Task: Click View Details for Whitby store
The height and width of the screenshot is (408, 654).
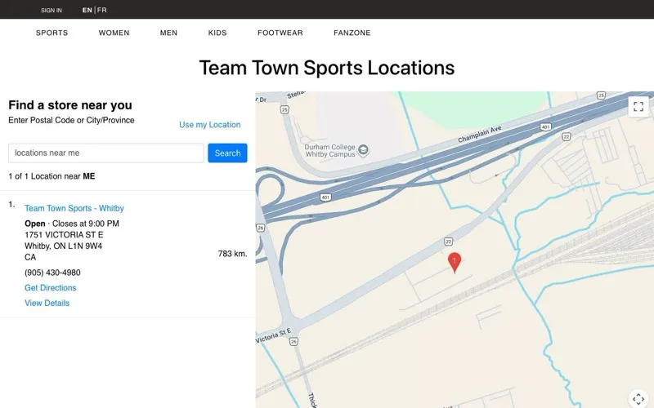Action: click(x=47, y=303)
